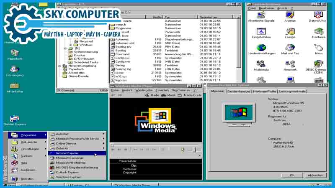Viewport: 335px width, 188px height.
Task: Open the Wiedergabe menu in Media Player
Action: click(x=144, y=90)
